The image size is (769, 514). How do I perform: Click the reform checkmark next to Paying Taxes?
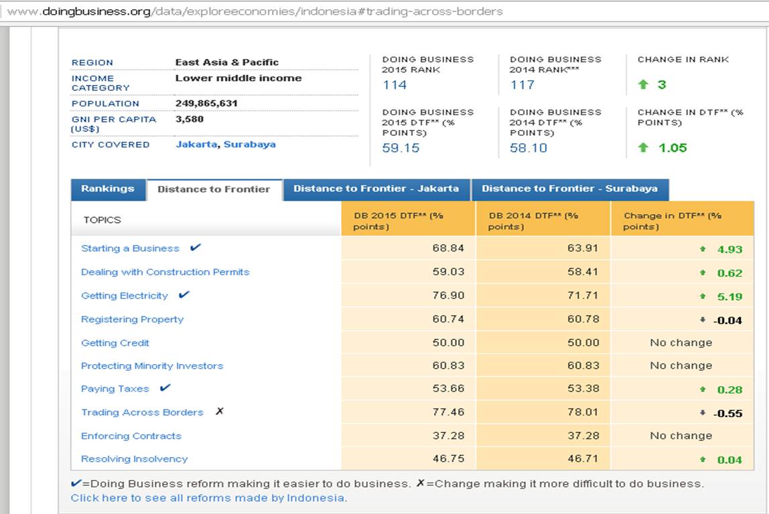click(x=165, y=388)
